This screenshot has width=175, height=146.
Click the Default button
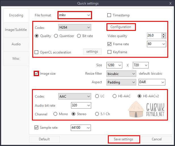[44, 139]
